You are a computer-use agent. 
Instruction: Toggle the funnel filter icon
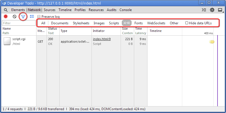23,17
